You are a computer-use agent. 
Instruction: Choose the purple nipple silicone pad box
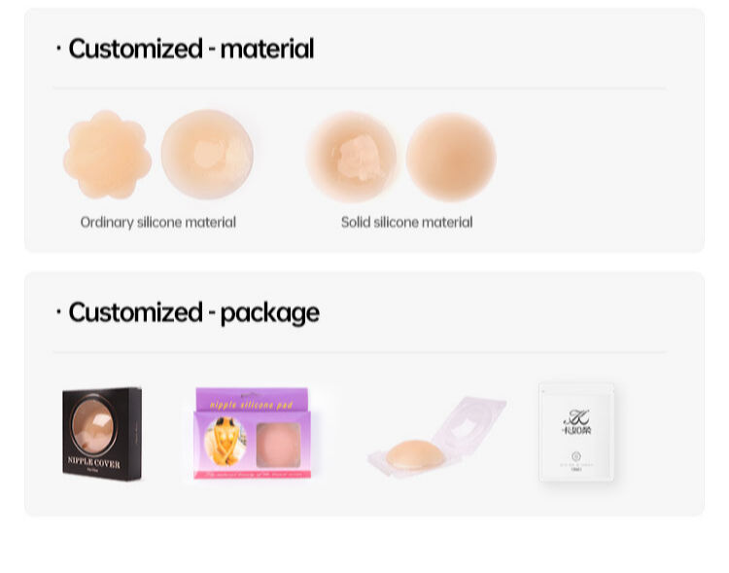point(252,433)
